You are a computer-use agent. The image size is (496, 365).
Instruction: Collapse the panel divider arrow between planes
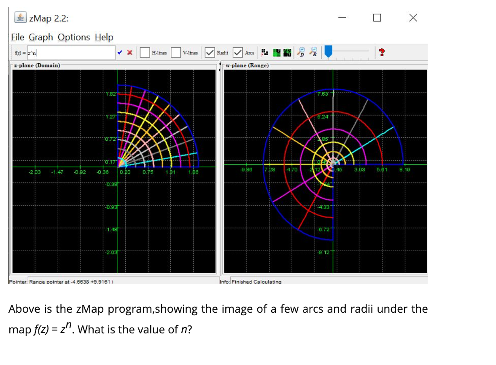(220, 63)
